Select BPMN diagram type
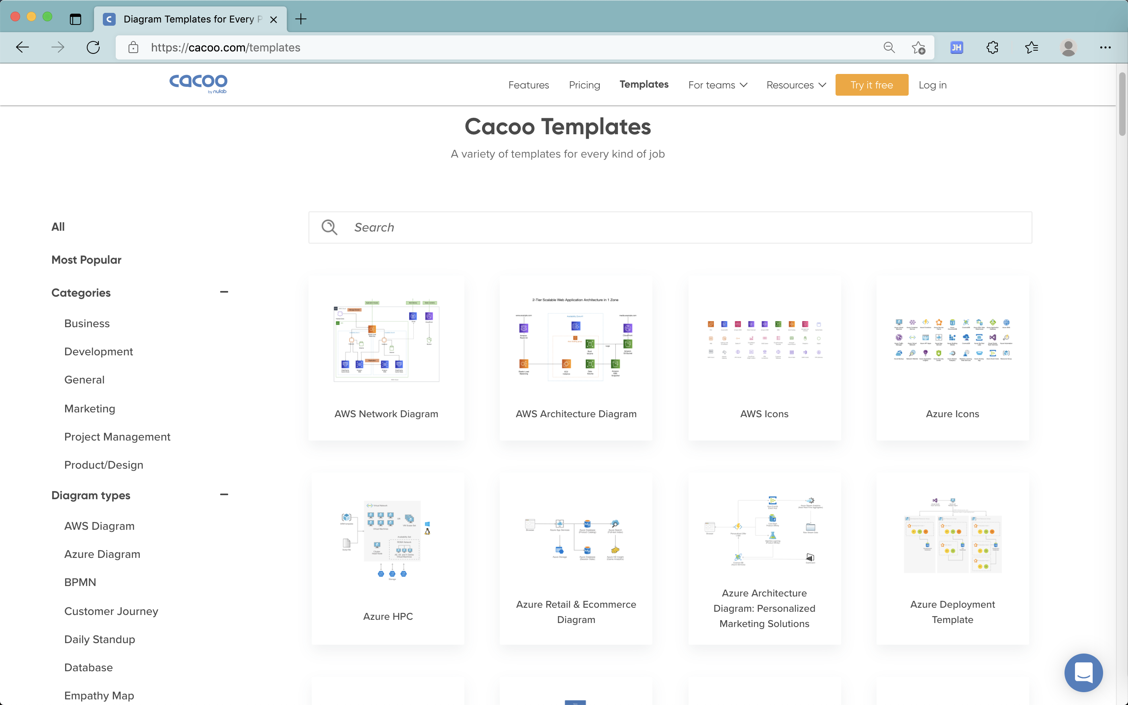Screen dimensions: 1128x705 80,582
